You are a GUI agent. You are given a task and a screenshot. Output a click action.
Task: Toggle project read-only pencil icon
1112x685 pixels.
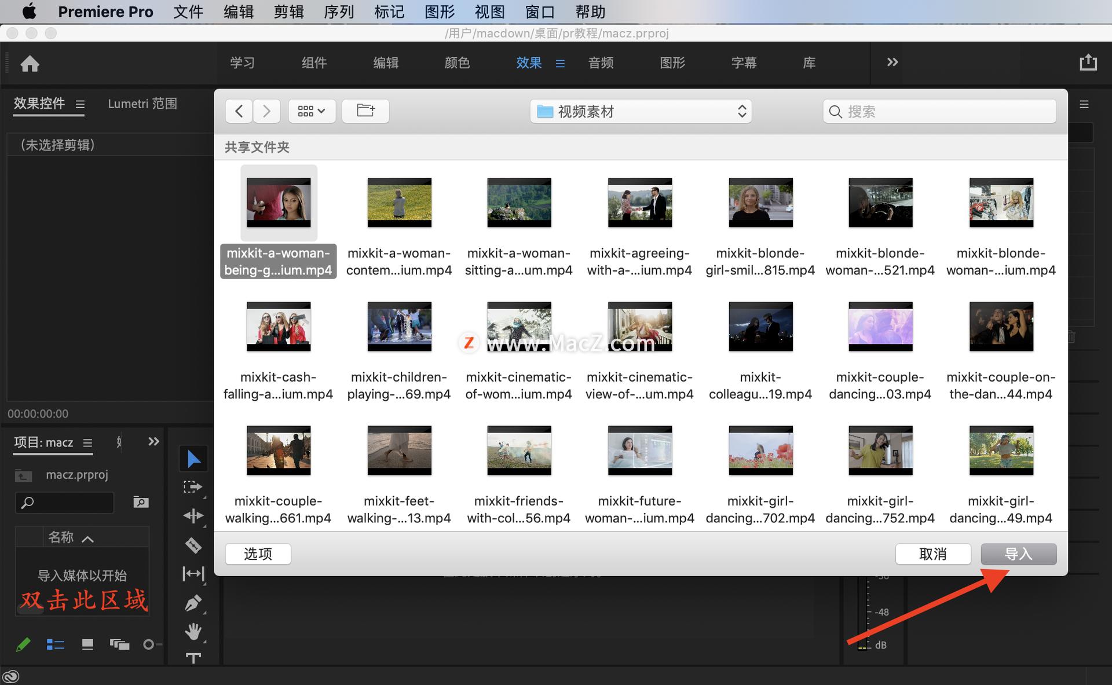coord(23,644)
